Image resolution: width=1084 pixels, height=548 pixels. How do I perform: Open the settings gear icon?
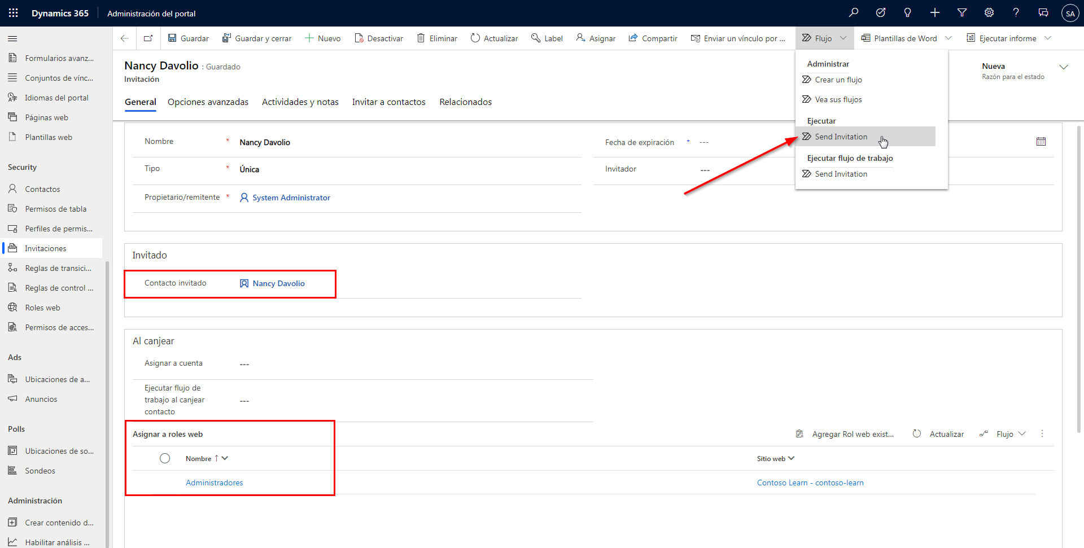pos(989,13)
